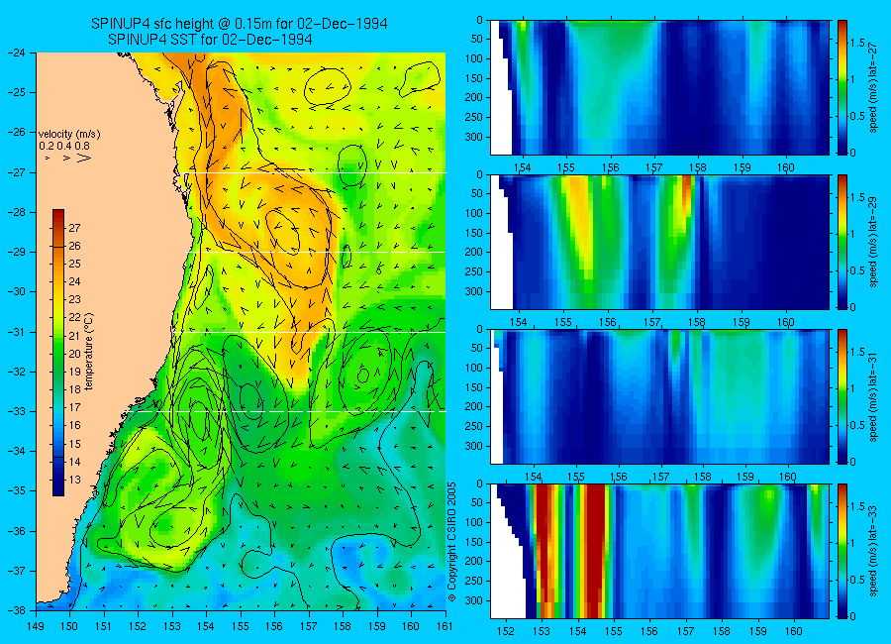Viewport: 891px width, 644px height.
Task: Click the "155" longitude tick under lat=-29 panel
Action: (x=563, y=322)
